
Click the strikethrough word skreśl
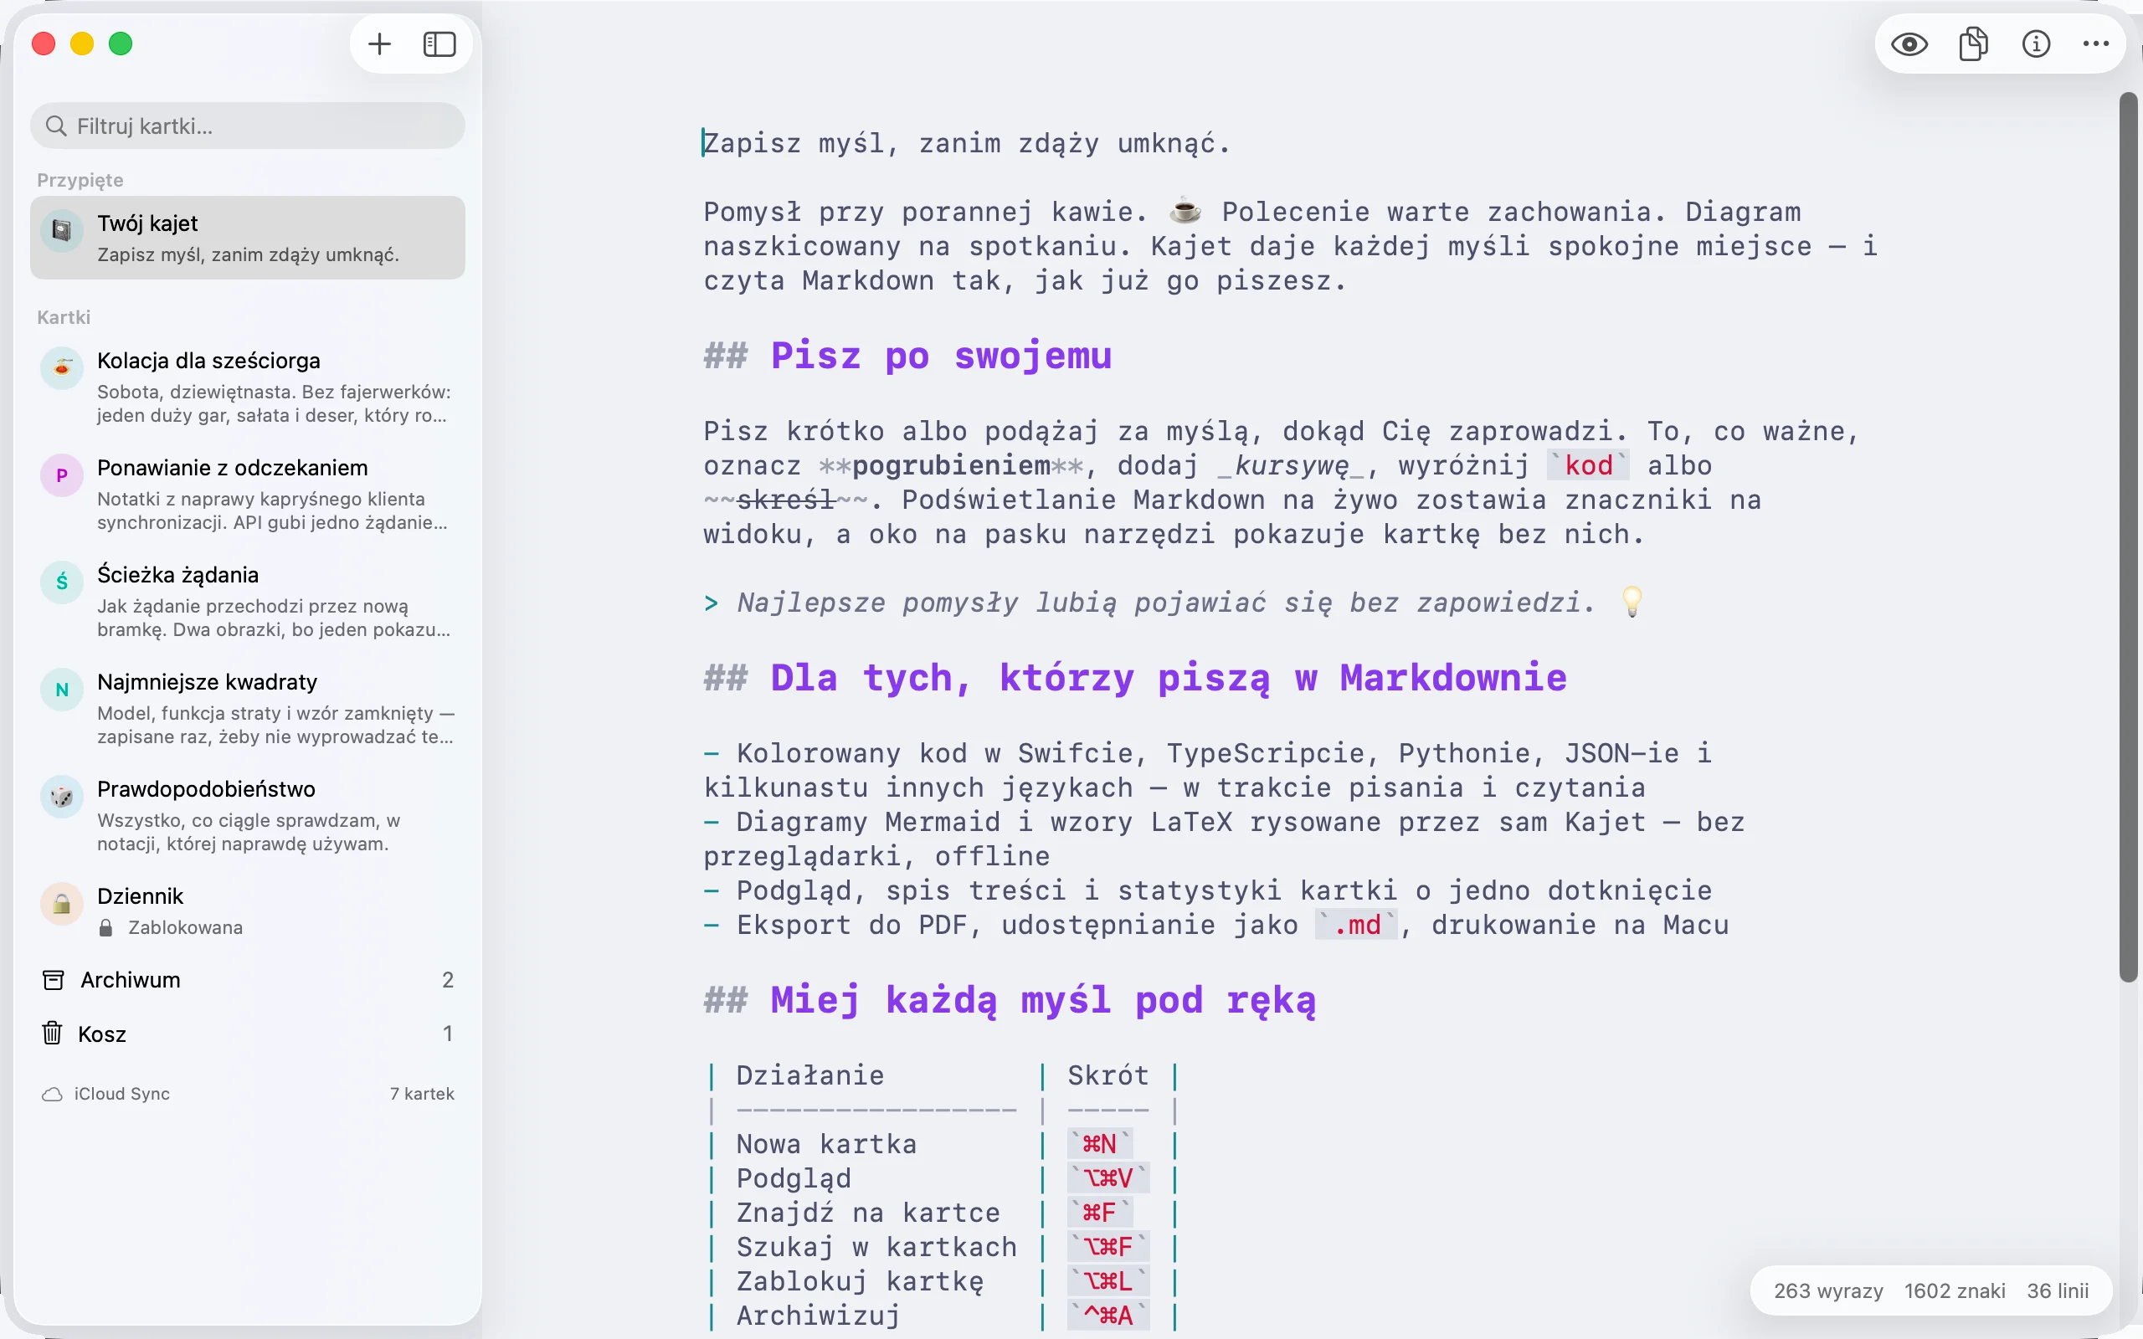click(x=785, y=500)
